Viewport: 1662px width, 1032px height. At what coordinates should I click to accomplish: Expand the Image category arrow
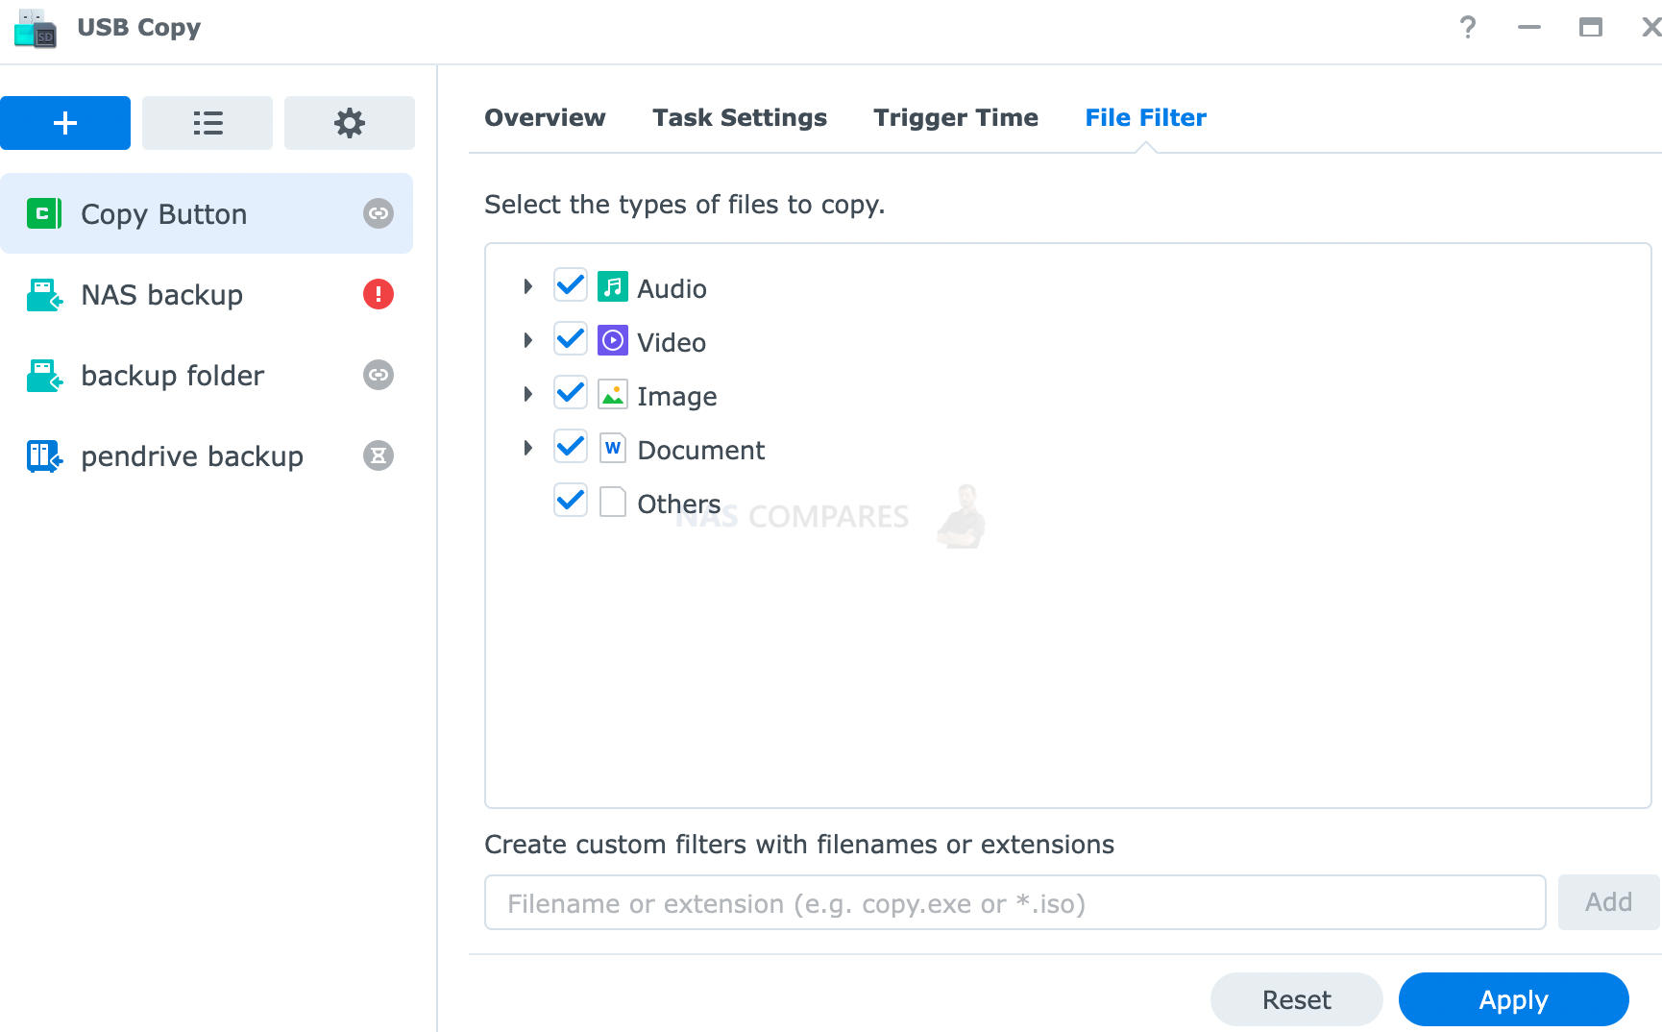(x=527, y=394)
